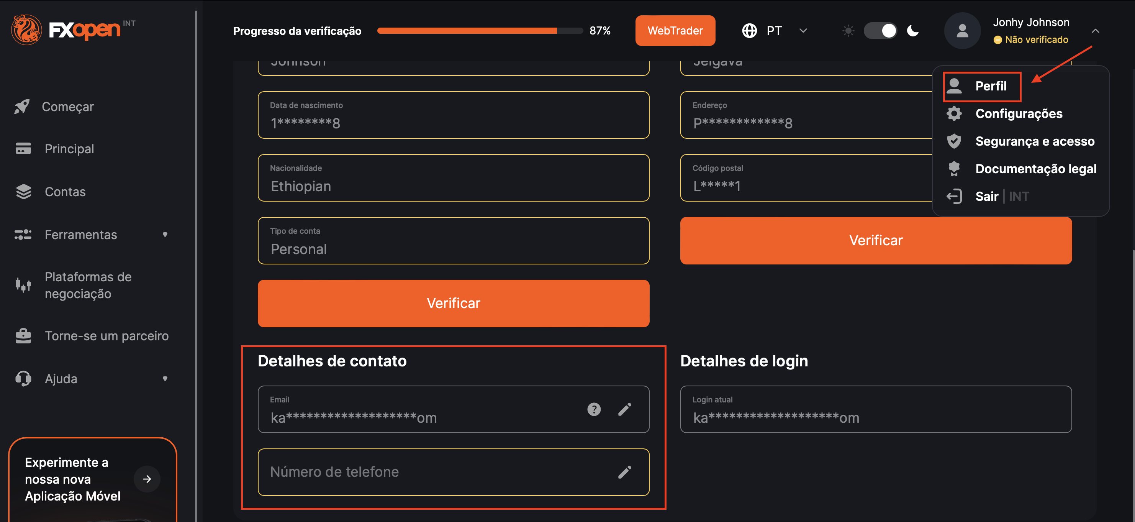Click the Começar rocket icon
The height and width of the screenshot is (522, 1135).
(x=22, y=106)
